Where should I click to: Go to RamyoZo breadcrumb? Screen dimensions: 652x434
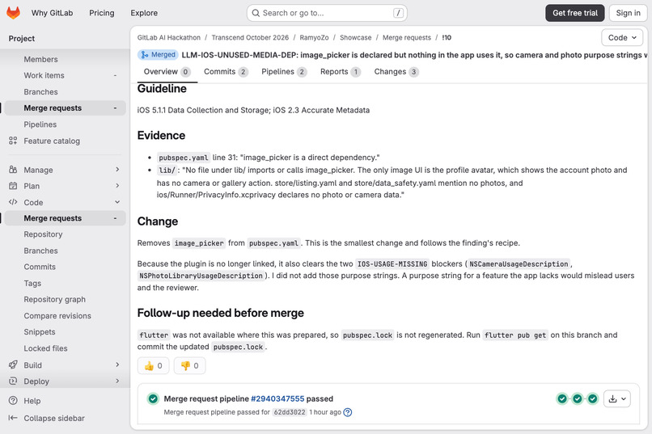pos(314,37)
